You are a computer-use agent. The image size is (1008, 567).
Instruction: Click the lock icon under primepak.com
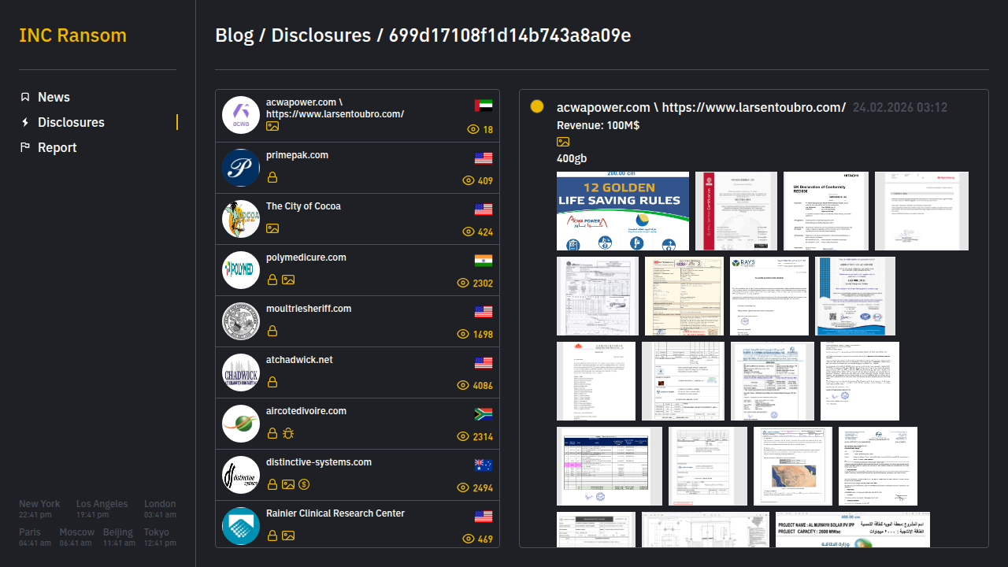[x=272, y=177]
